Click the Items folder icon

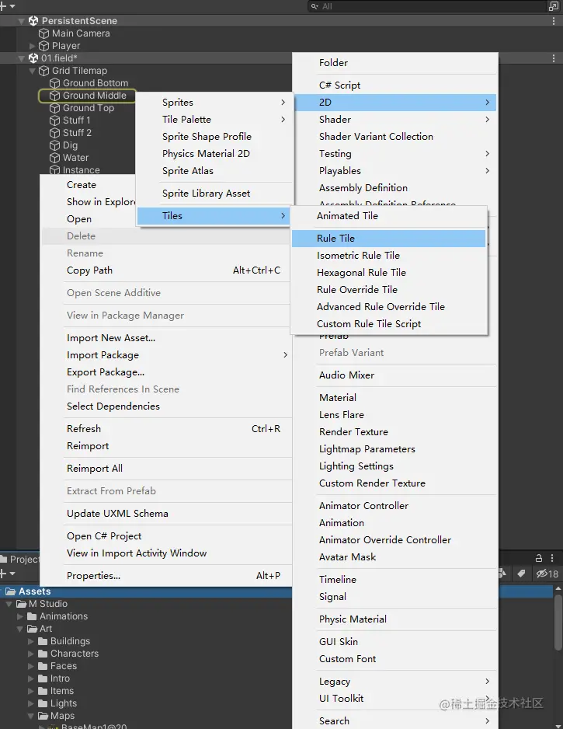coord(43,691)
